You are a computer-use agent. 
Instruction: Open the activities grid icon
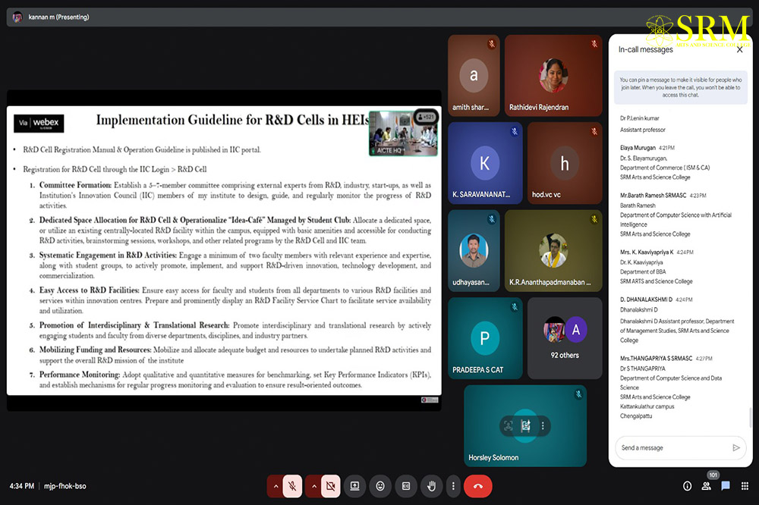point(744,486)
